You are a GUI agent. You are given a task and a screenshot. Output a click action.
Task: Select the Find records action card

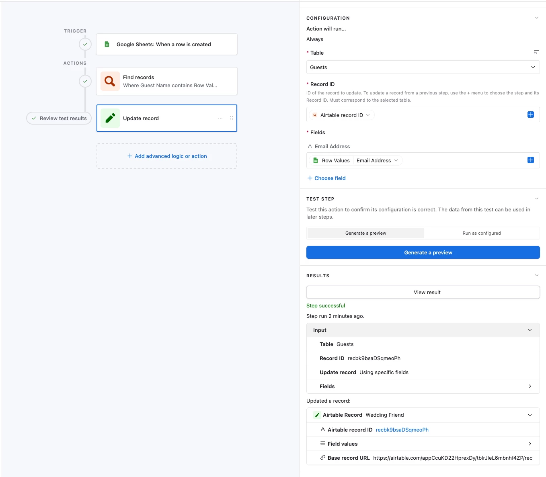(167, 81)
